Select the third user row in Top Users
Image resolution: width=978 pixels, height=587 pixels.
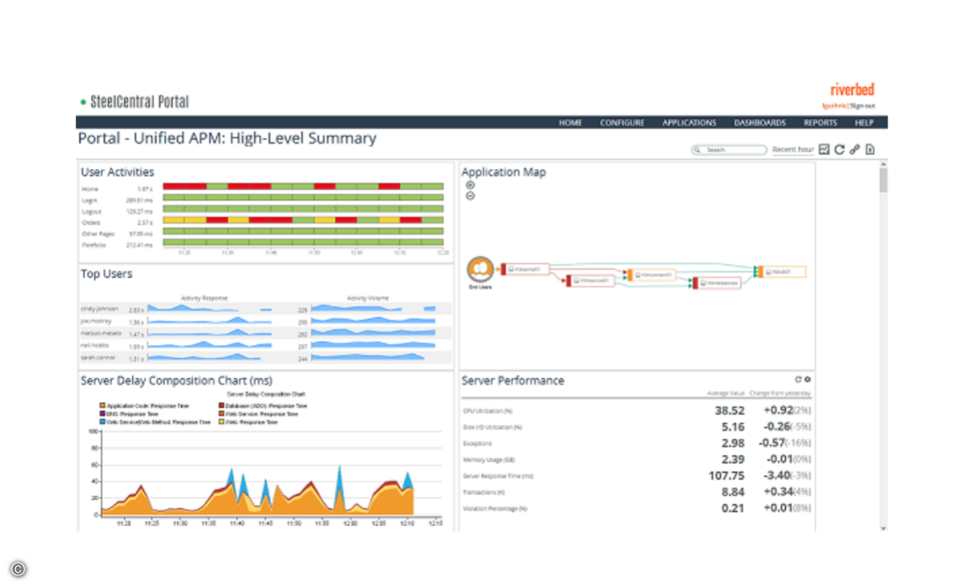coord(265,333)
